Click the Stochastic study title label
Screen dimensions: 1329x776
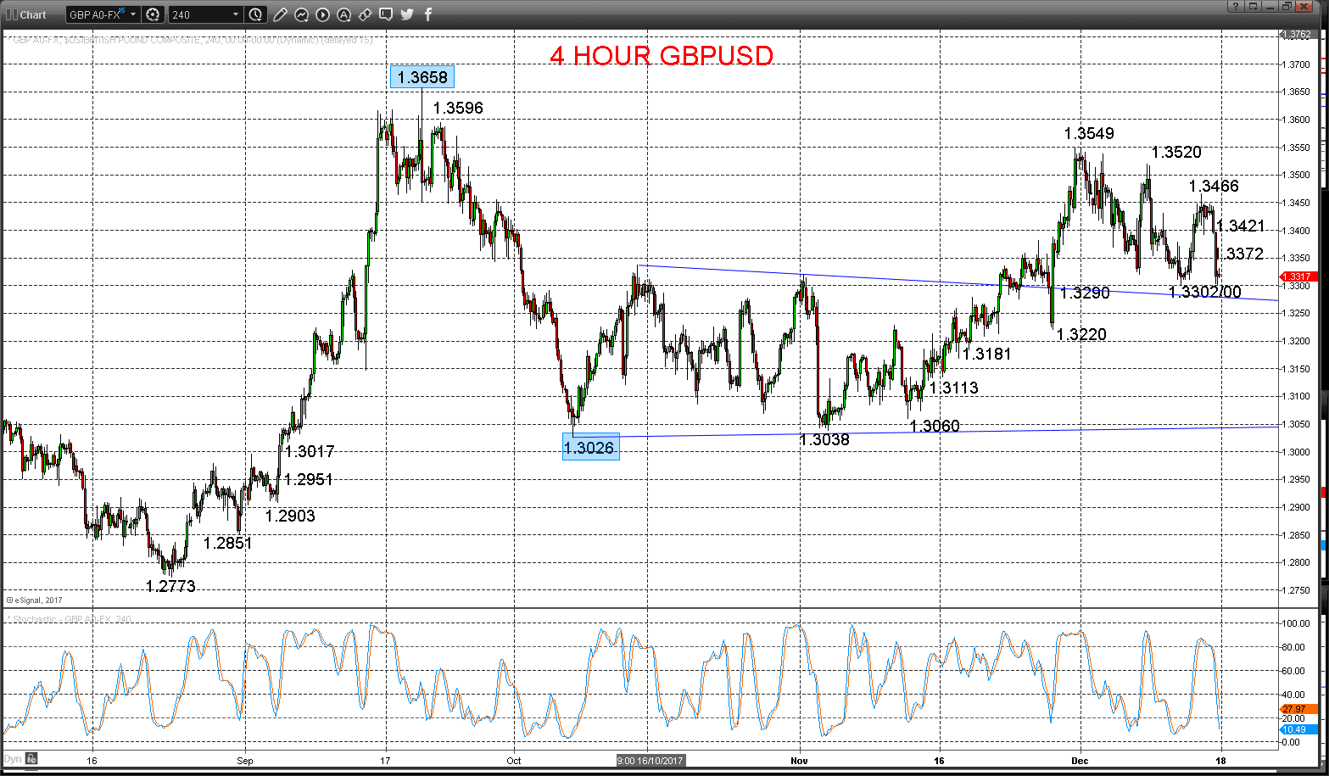pyautogui.click(x=70, y=619)
